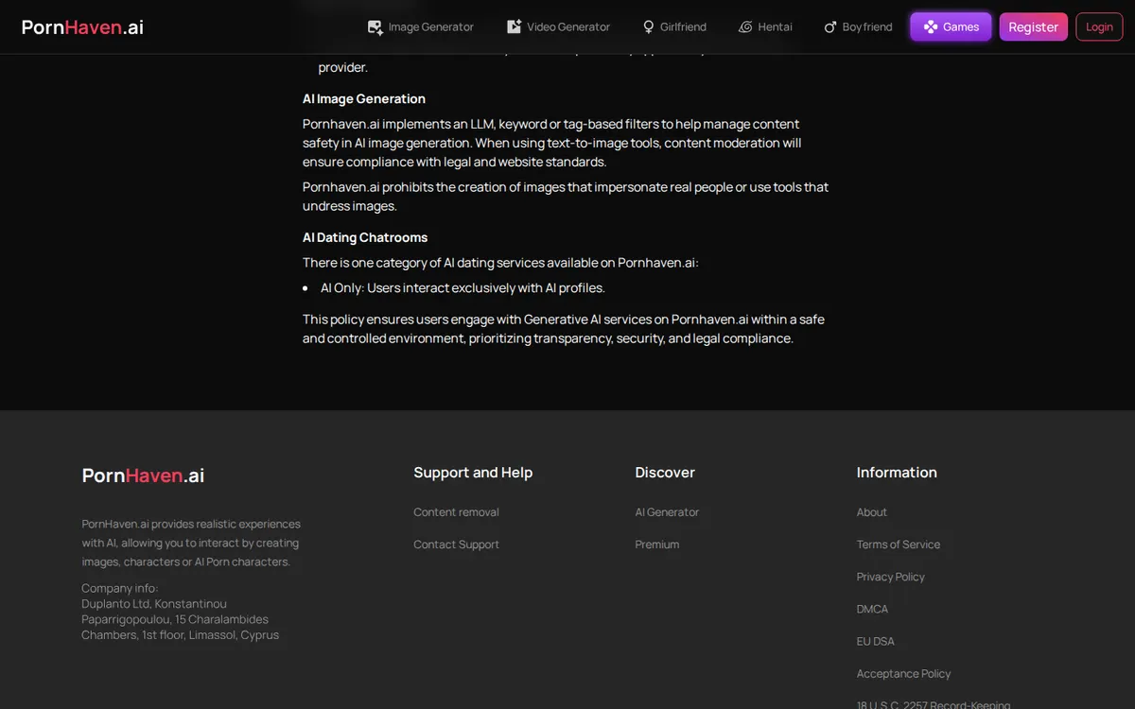Open the Image Generator menu item

coord(421,26)
